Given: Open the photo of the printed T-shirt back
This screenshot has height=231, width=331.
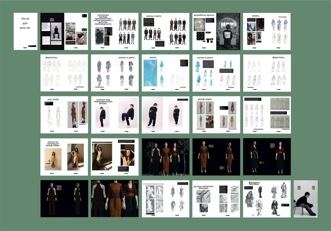Looking at the screenshot, I should (229, 31).
